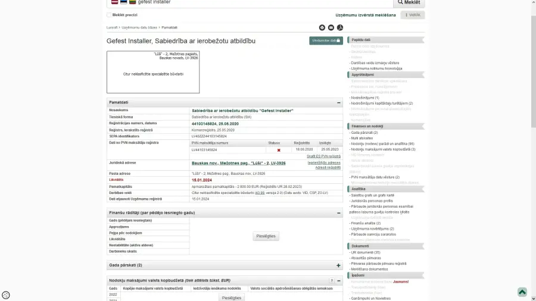
Task: Click the Dokumenti sidebar header
Action: click(x=386, y=246)
